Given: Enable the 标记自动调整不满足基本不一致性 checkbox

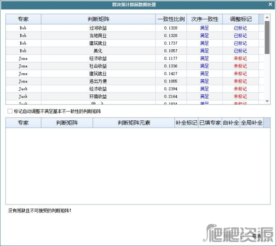Looking at the screenshot, I should click(10, 111).
